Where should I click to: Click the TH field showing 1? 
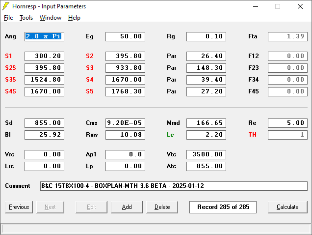click(287, 135)
